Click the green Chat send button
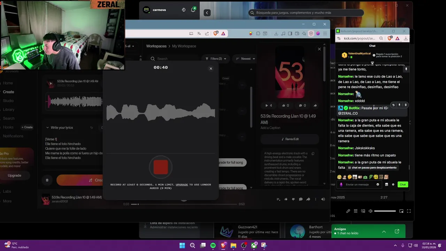 point(403,184)
